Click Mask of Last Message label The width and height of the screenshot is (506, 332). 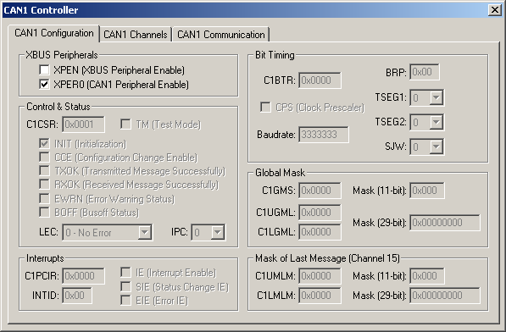coord(327,258)
